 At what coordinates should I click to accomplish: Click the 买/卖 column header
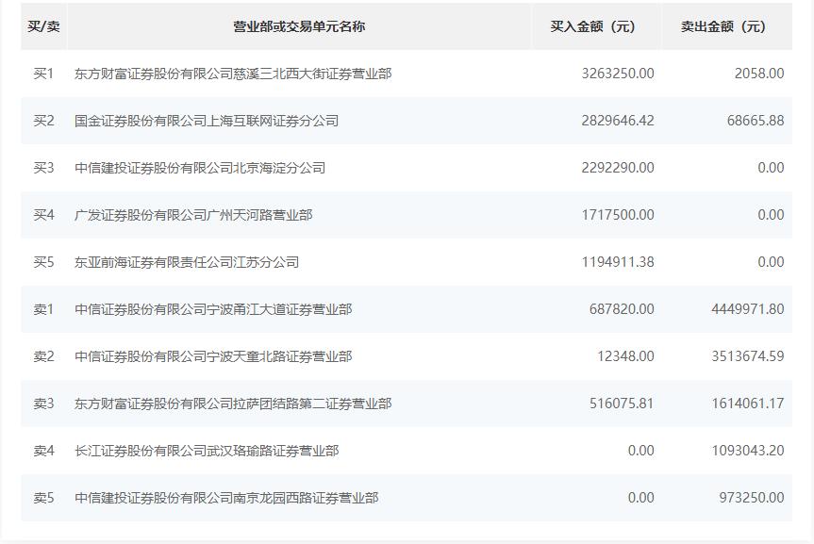coord(43,26)
